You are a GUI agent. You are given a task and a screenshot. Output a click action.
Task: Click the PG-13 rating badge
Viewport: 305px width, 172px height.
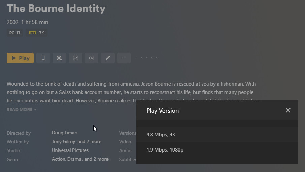[x=14, y=33]
